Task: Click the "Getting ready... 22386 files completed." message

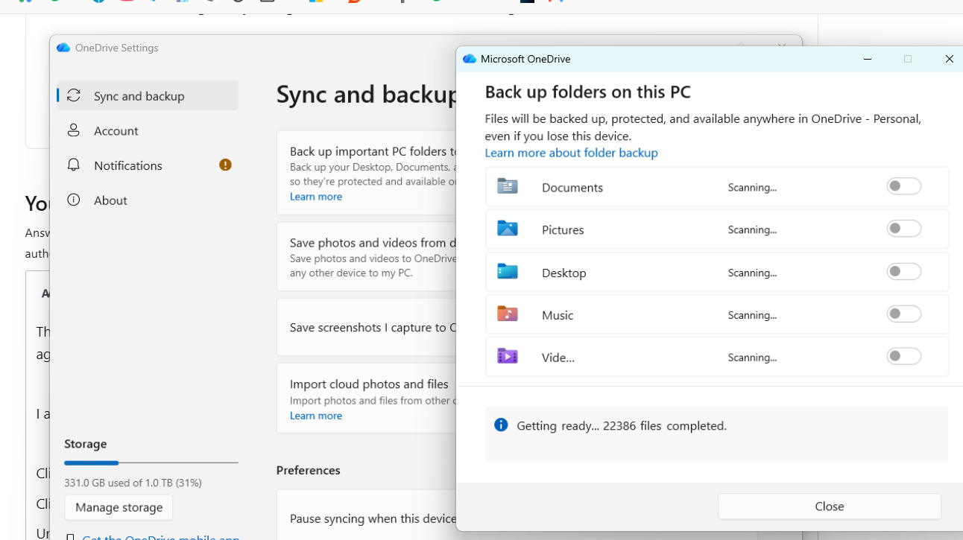Action: pyautogui.click(x=622, y=426)
